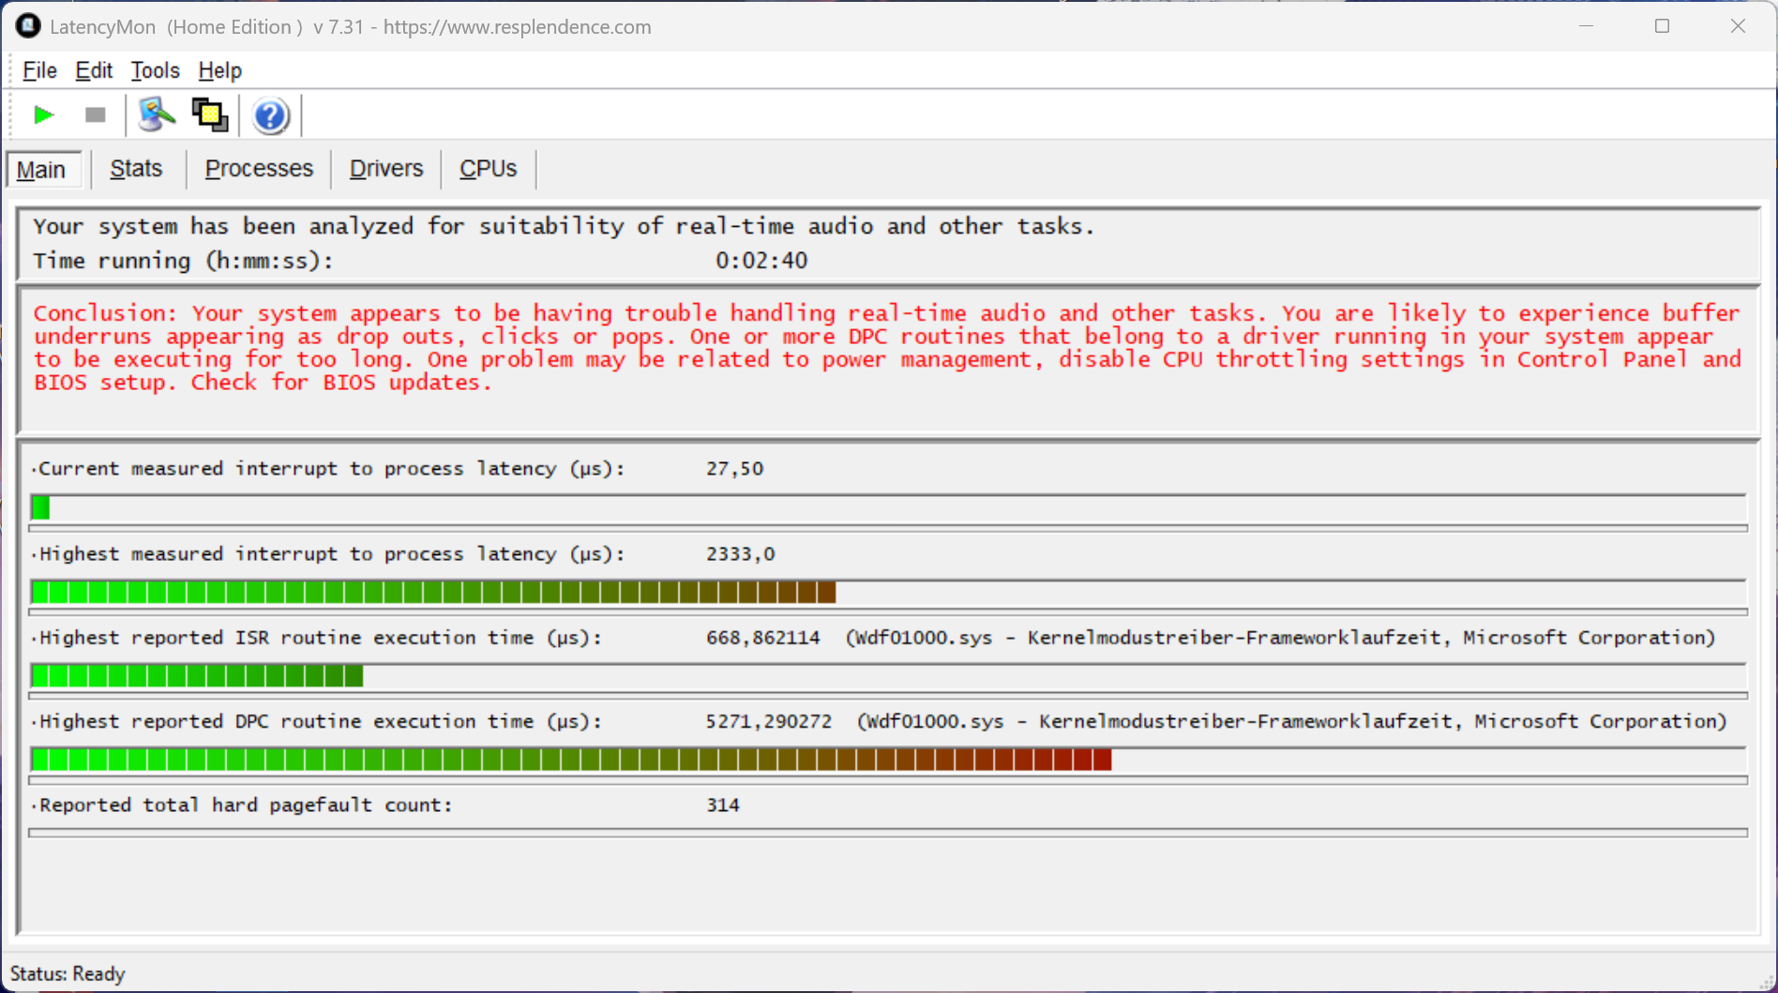Viewport: 1778px width, 993px height.
Task: Click the current latency value 27,50
Action: coord(734,469)
